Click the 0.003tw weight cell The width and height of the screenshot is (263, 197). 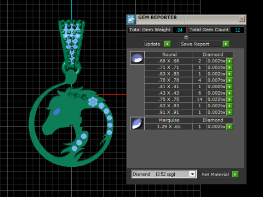click(x=216, y=112)
